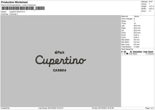Click the Zoom value 1:1
Image resolution: width=155 pixels, height=110 pixels.
(x=150, y=11)
